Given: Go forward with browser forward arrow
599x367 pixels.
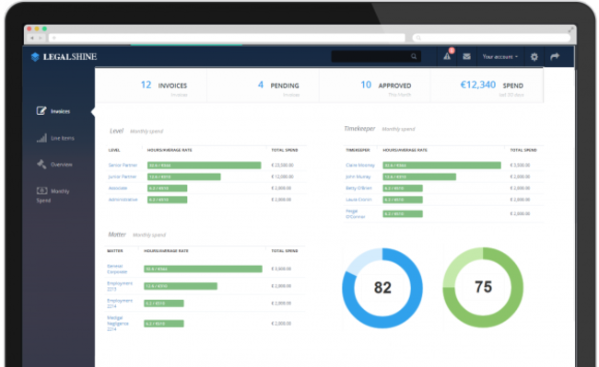Looking at the screenshot, I should click(41, 38).
